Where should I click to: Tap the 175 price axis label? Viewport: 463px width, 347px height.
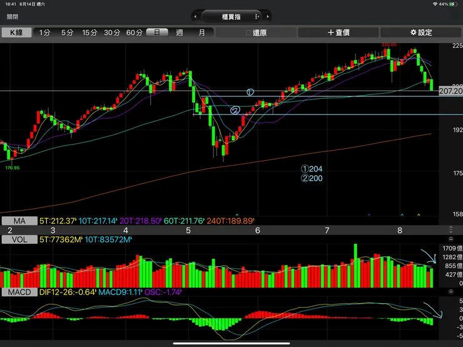458,173
